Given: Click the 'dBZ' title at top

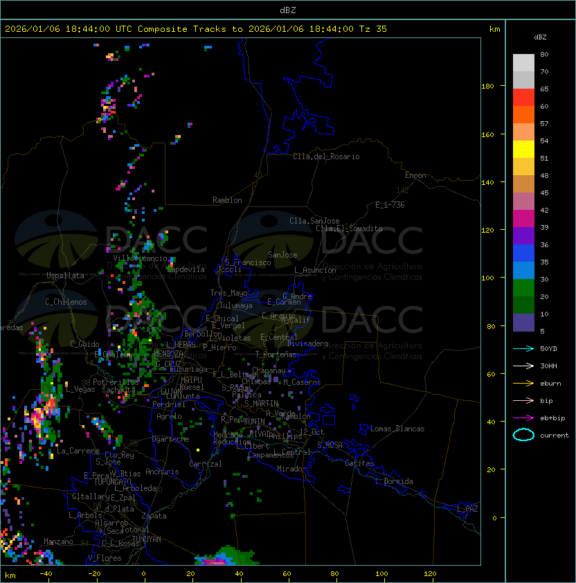Looking at the screenshot, I should point(288,10).
